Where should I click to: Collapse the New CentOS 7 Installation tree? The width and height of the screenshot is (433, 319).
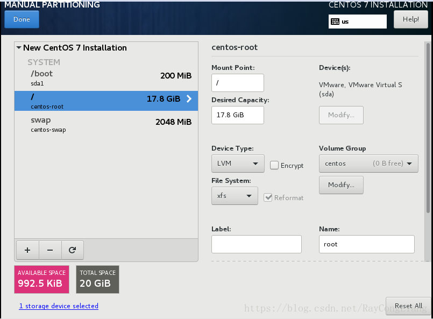click(19, 47)
